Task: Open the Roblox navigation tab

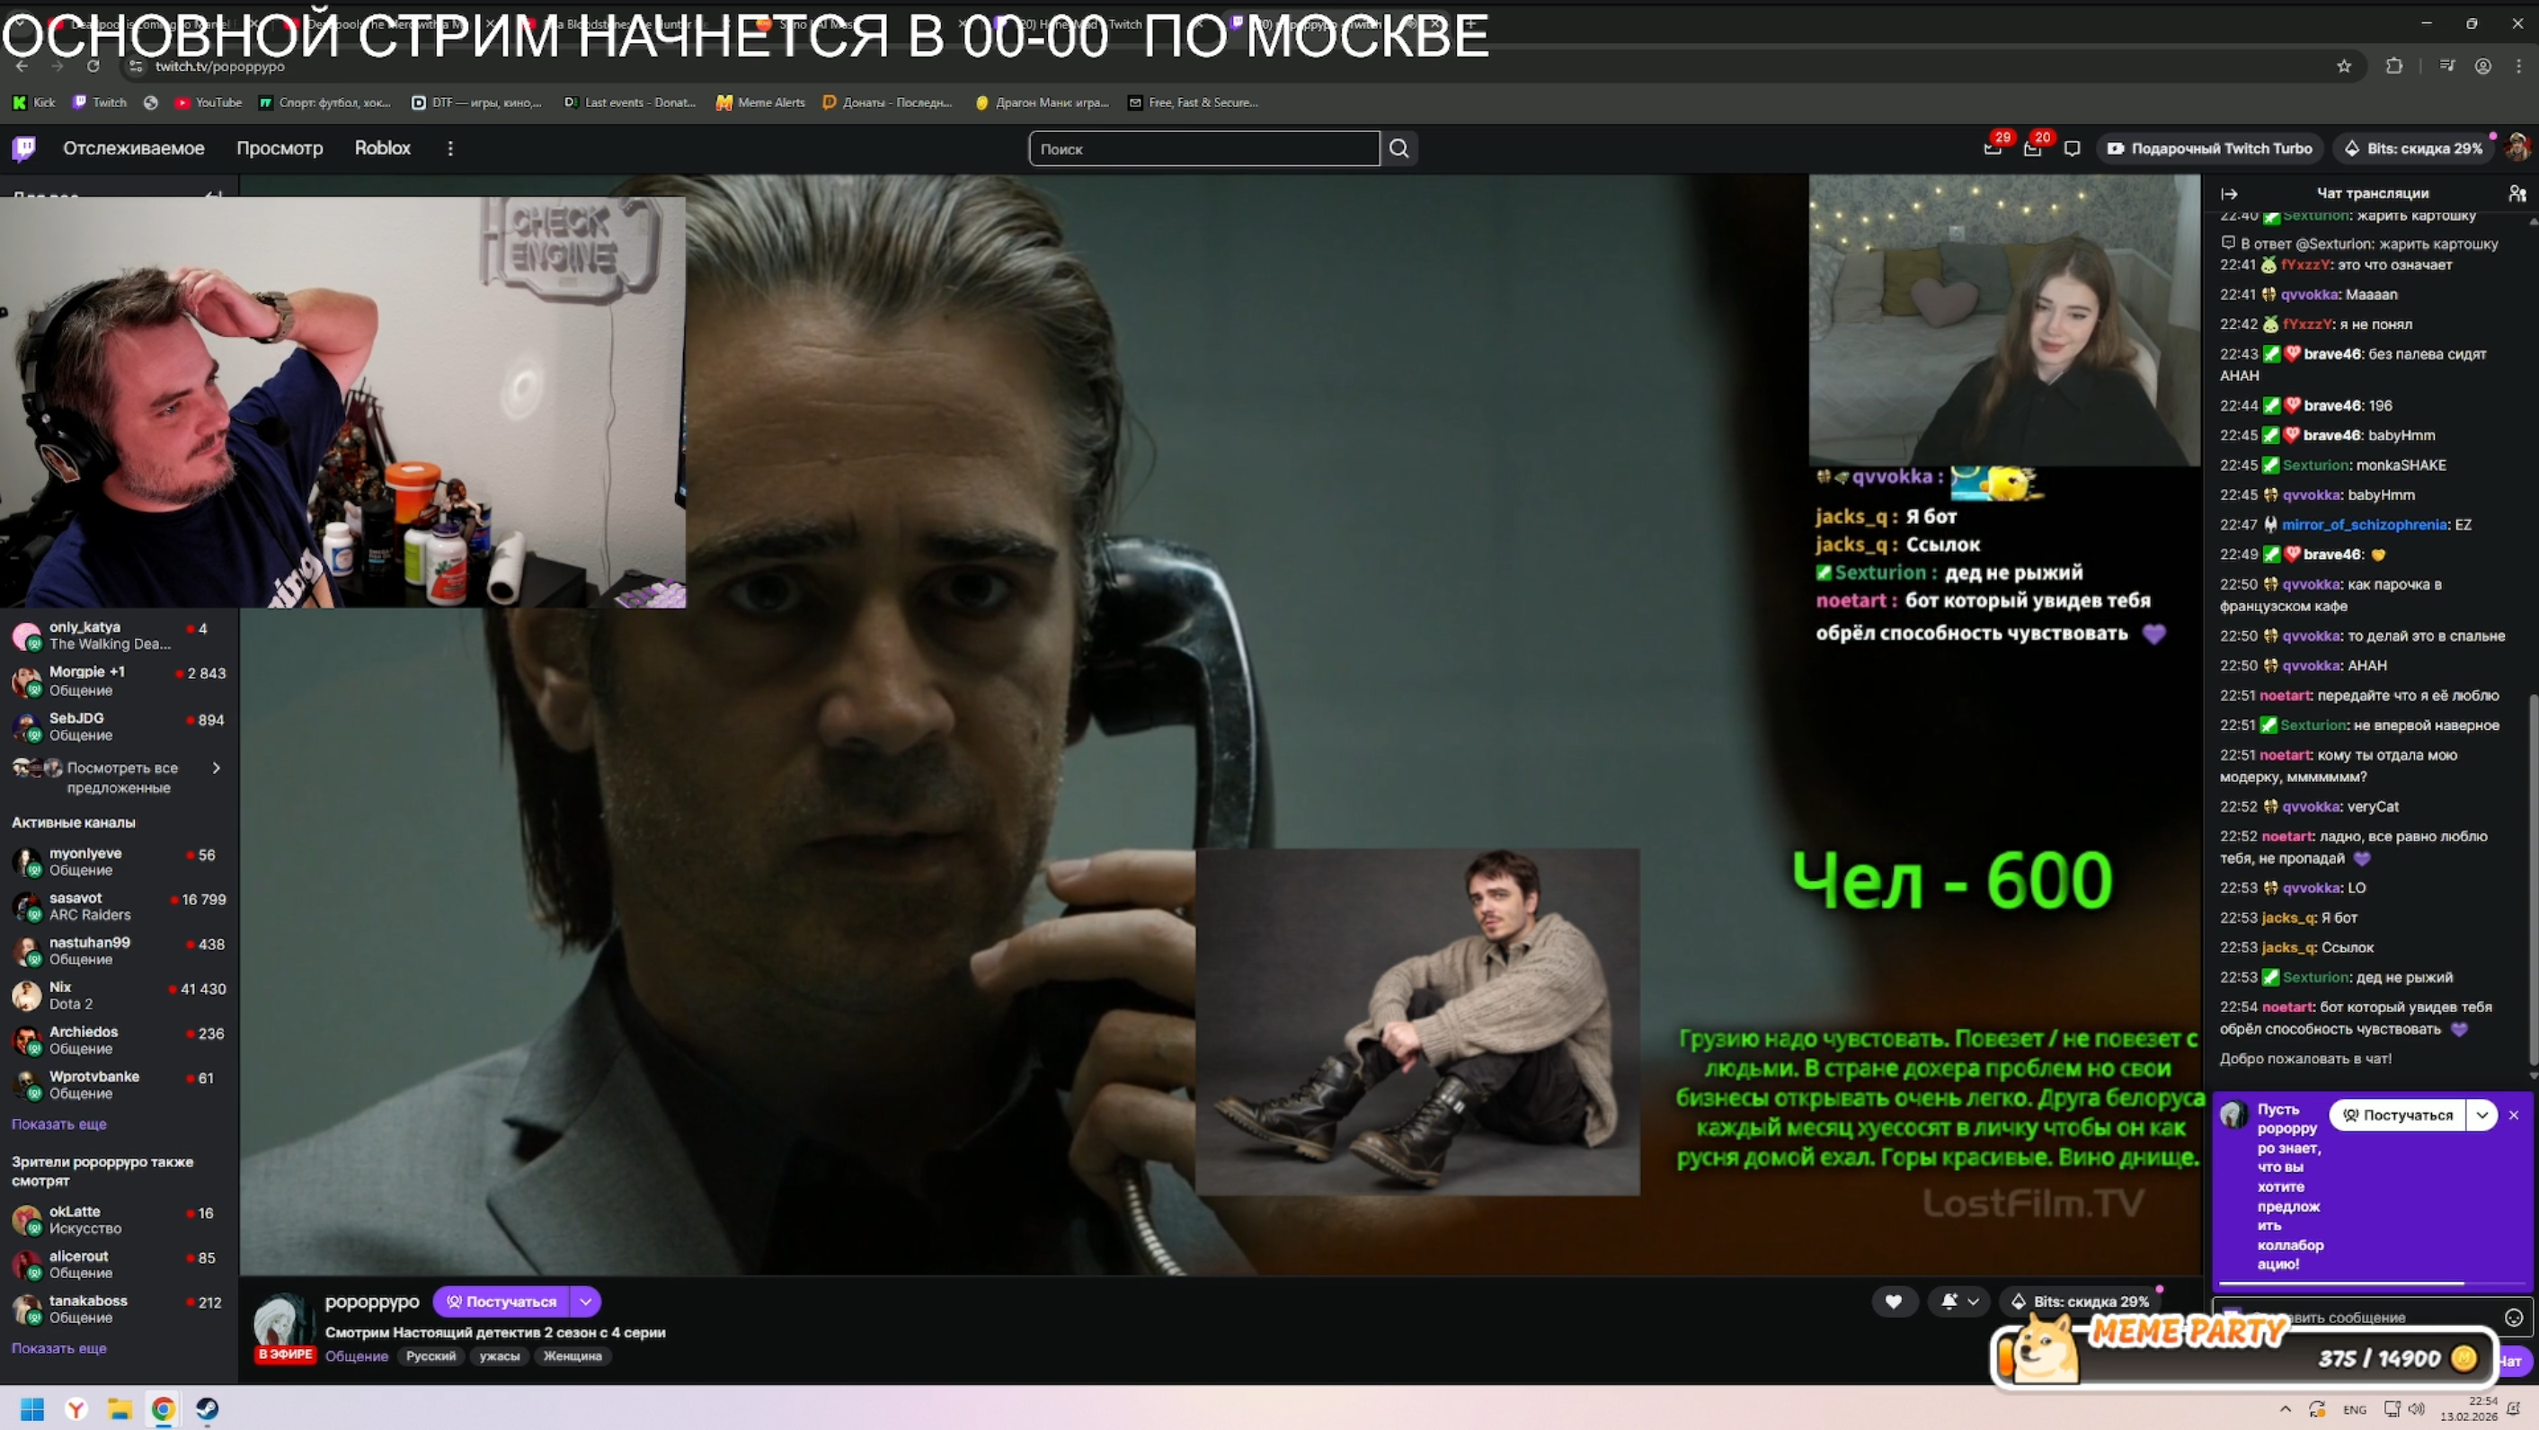Action: pyautogui.click(x=383, y=147)
